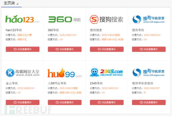View demo for 搜狗导航家庭版
This screenshot has height=116, width=172.
pyautogui.click(x=149, y=103)
